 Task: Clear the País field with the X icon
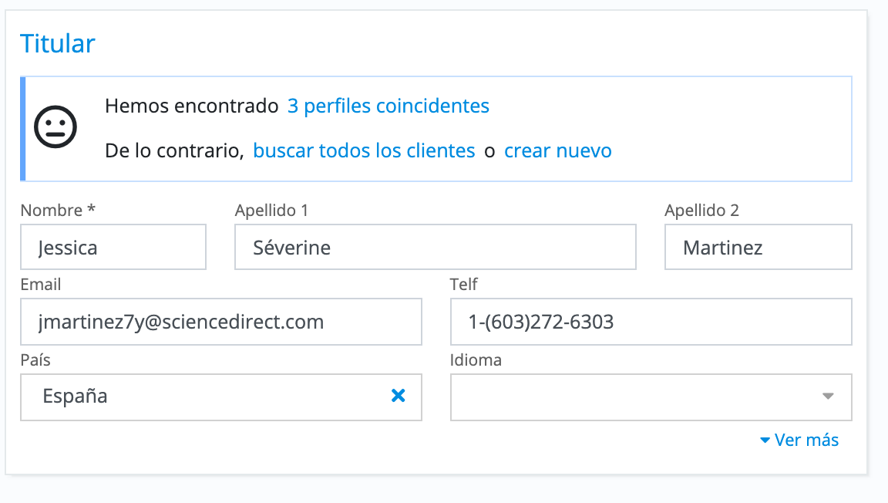pyautogui.click(x=398, y=397)
